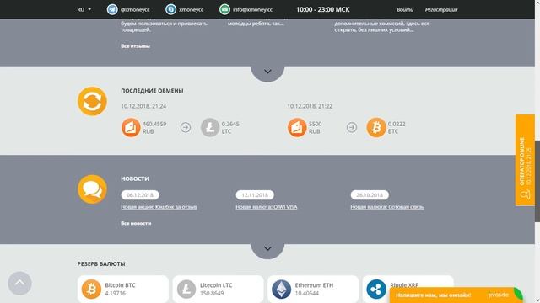Click the 10.12.2018, 21:22 exchange timestamp
Viewport: 540px width, 303px height.
(310, 106)
